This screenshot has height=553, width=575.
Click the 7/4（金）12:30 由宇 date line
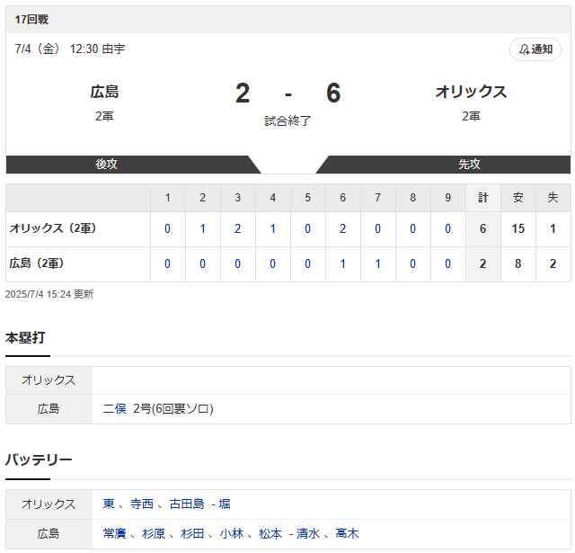[70, 49]
